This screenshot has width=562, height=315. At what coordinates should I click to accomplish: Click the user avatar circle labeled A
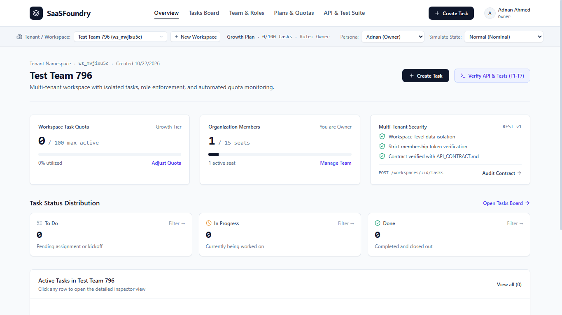(x=490, y=13)
